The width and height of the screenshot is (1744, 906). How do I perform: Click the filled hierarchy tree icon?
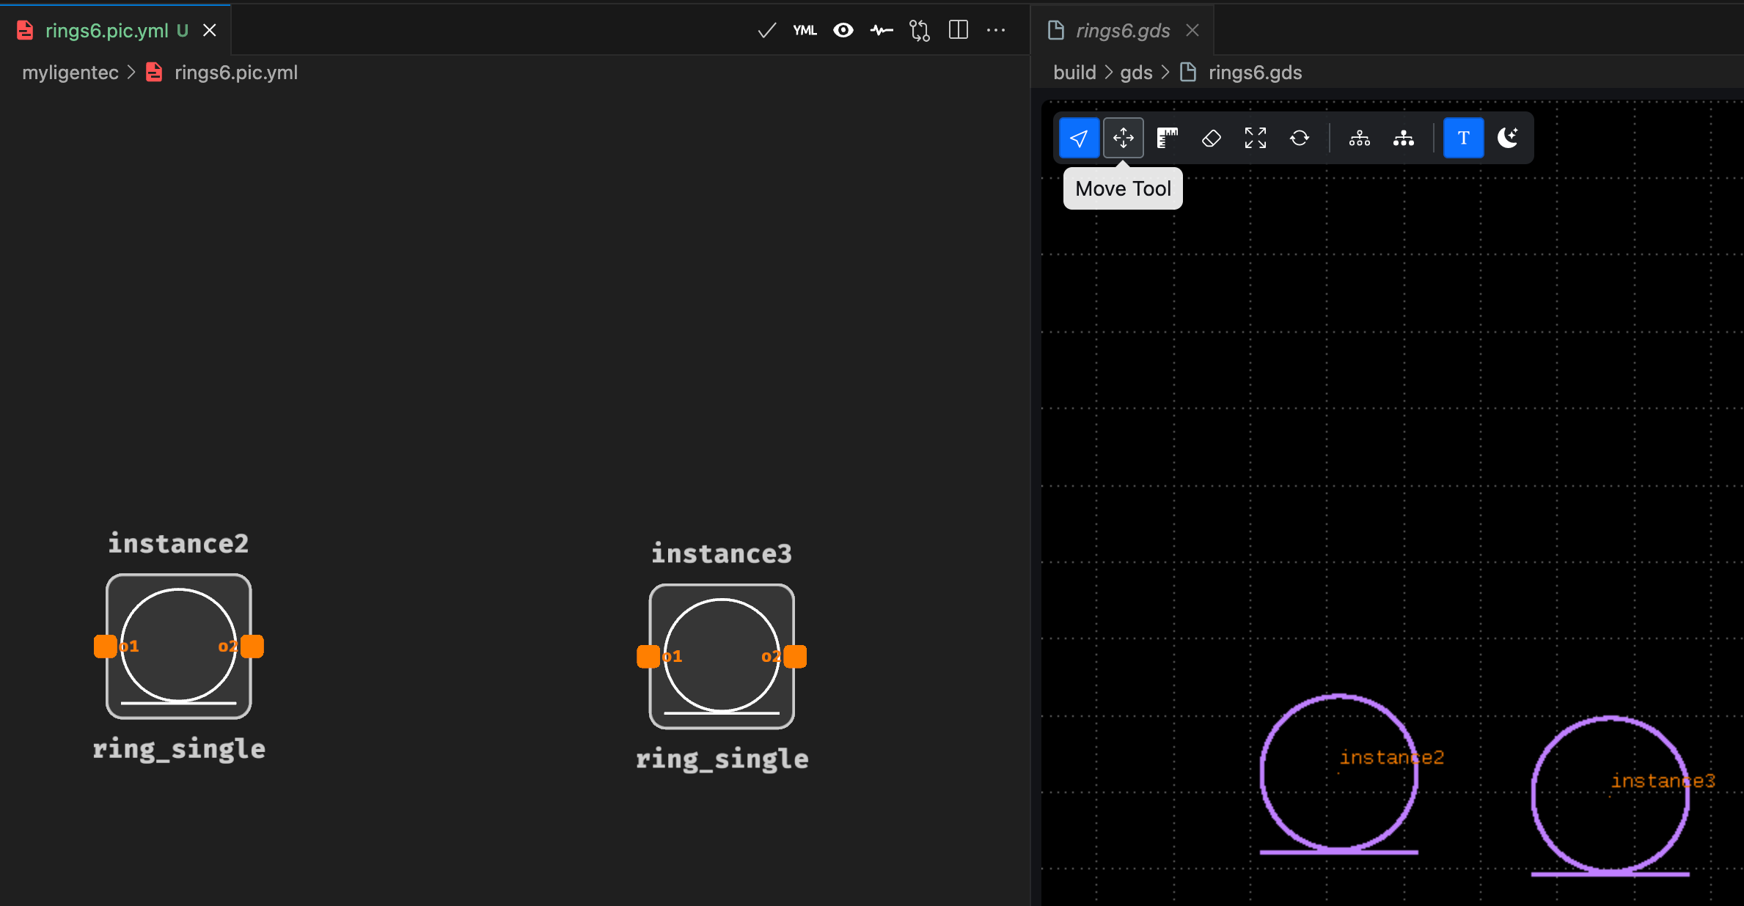1403,138
